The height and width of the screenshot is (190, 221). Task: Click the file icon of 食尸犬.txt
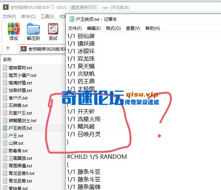5,98
